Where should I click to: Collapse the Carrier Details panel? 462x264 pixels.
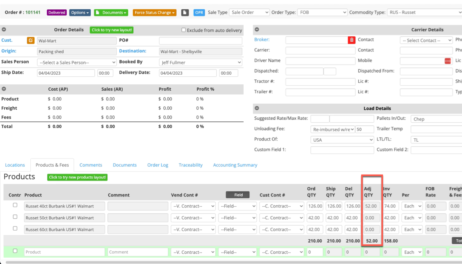coord(257,30)
